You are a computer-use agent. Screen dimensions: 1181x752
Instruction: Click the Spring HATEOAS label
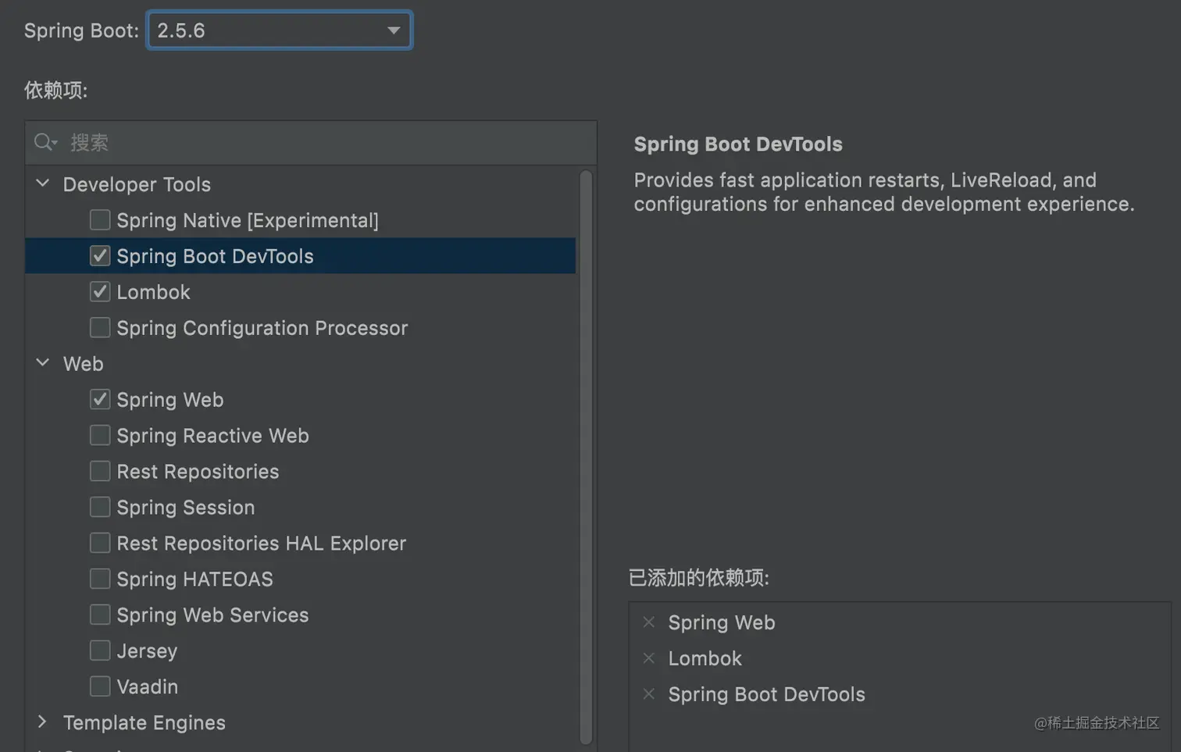(194, 579)
